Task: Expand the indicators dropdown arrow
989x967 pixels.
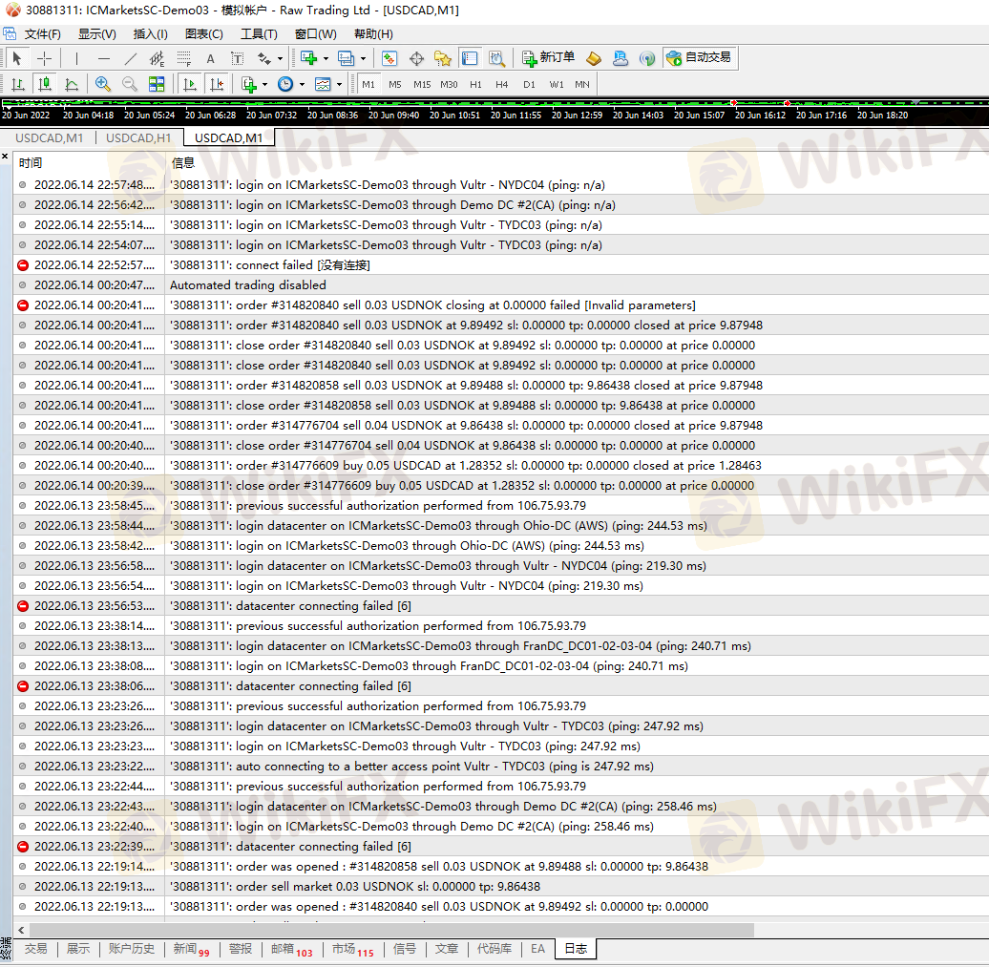Action: coord(265,85)
